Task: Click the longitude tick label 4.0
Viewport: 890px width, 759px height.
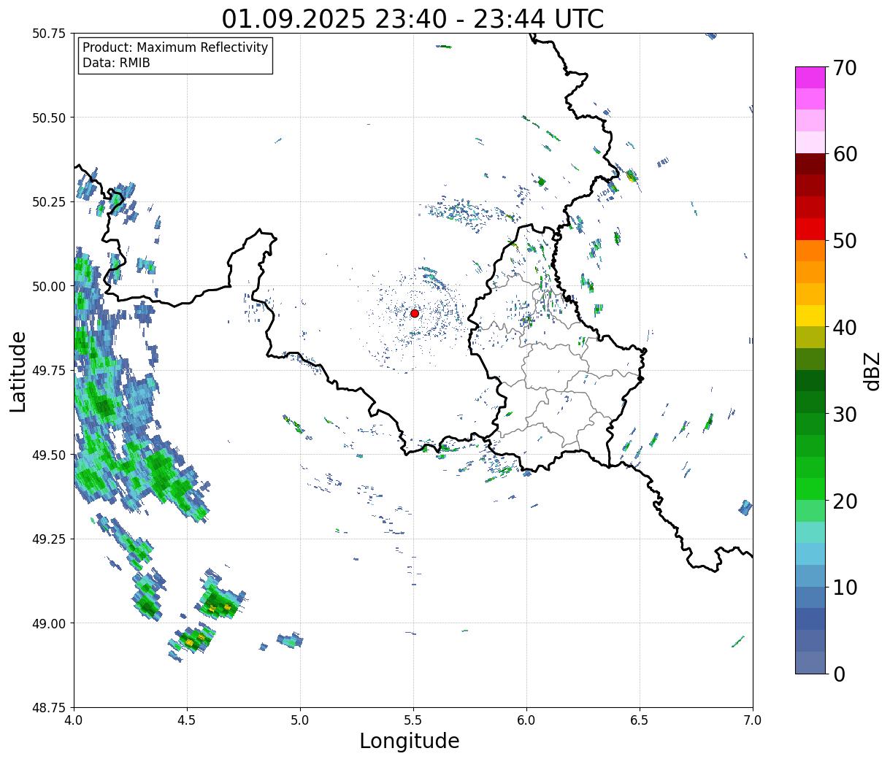Action: click(x=74, y=720)
